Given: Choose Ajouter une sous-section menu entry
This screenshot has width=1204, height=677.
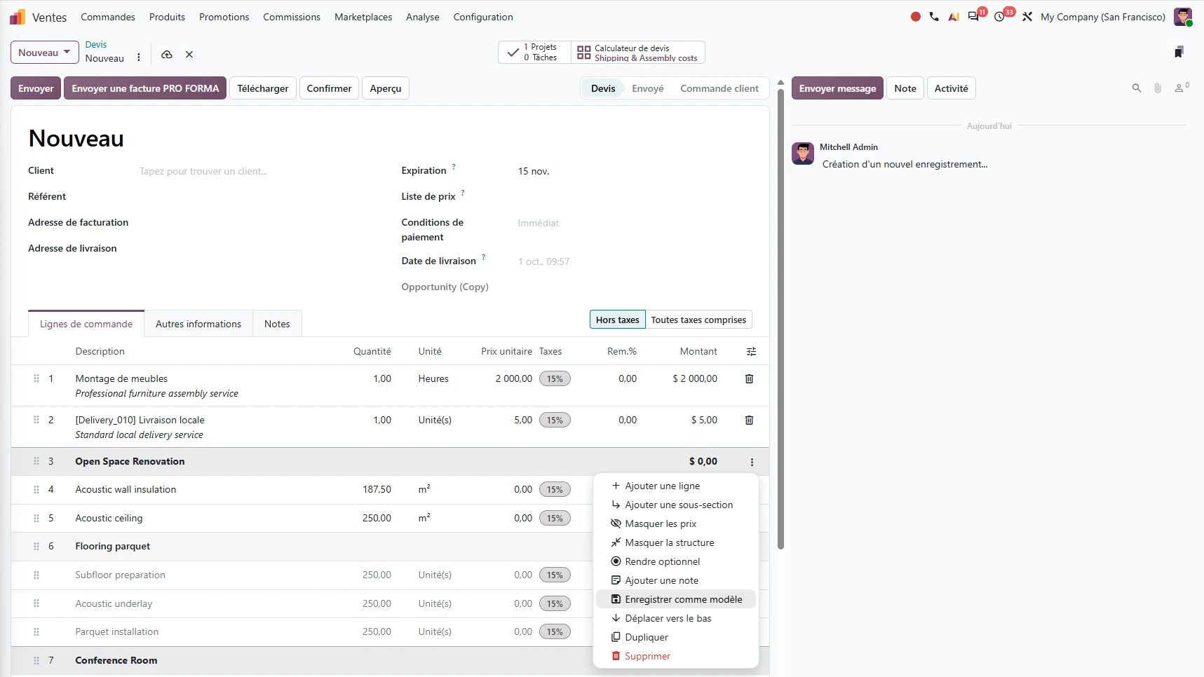Looking at the screenshot, I should (676, 505).
